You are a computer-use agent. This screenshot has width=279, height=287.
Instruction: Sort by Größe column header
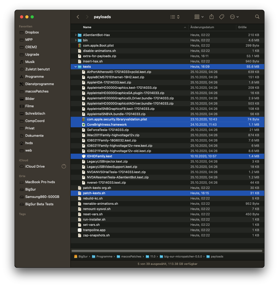point(242,27)
